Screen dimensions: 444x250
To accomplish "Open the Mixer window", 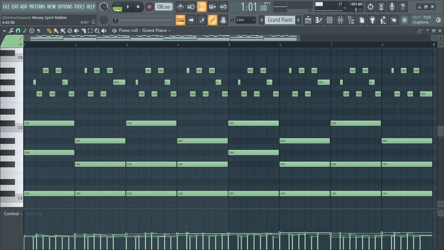I will click(340, 20).
